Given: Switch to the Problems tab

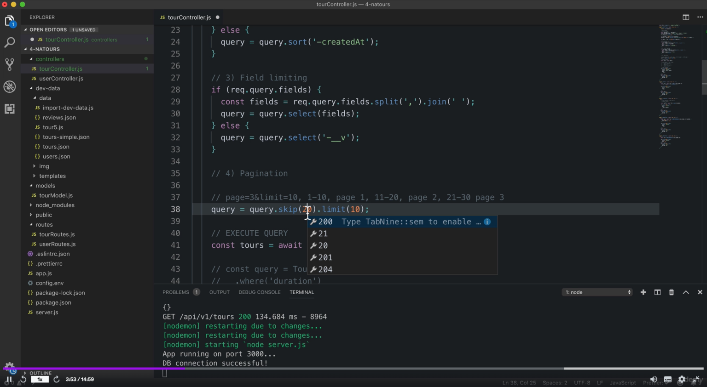Looking at the screenshot, I should 176,292.
